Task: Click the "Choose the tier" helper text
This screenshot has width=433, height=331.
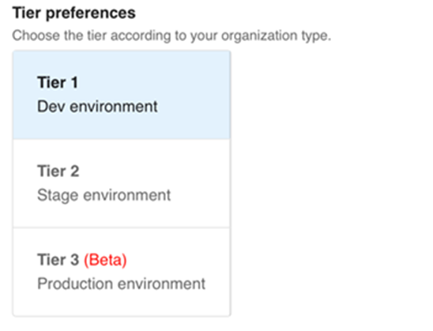Action: (x=171, y=36)
